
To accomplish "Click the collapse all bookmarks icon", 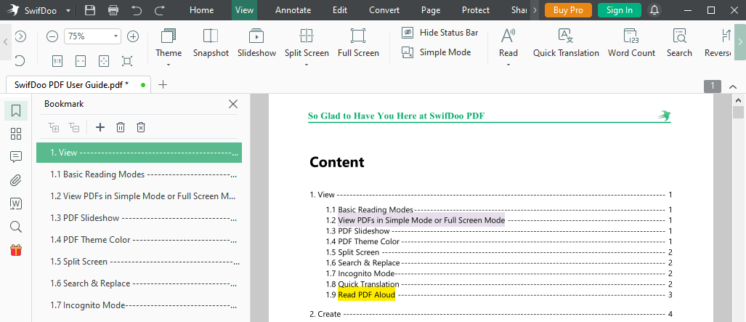I will point(74,127).
